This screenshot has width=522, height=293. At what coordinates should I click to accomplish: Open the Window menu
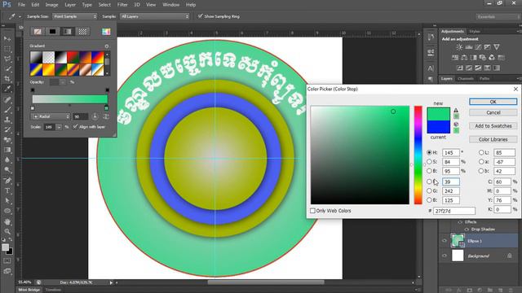pos(170,5)
